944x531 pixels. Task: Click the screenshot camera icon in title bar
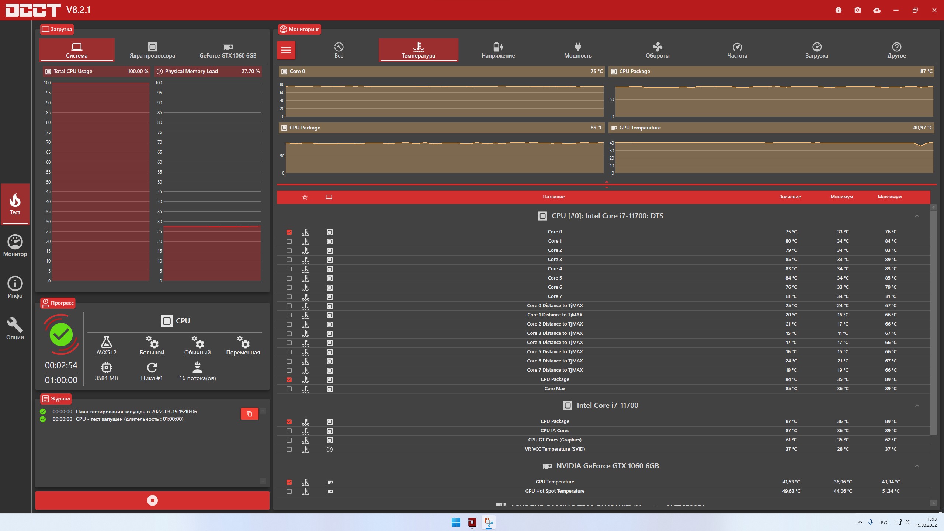tap(858, 10)
